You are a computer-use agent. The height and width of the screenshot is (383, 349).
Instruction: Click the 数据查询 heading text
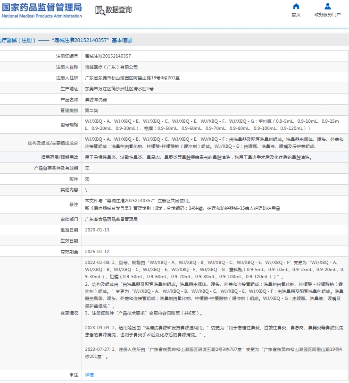(118, 10)
